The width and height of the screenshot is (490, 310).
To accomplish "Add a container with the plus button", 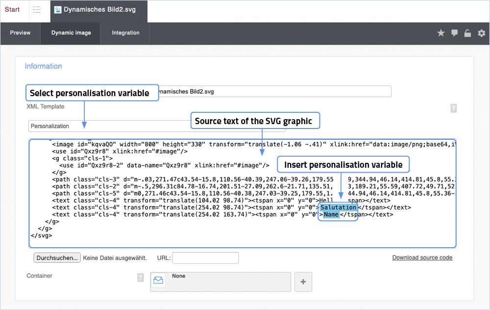I will pos(303,282).
